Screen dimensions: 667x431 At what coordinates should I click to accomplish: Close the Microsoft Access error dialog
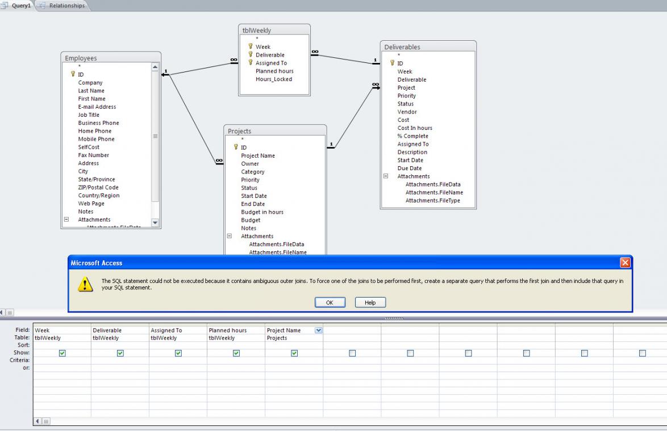point(625,263)
